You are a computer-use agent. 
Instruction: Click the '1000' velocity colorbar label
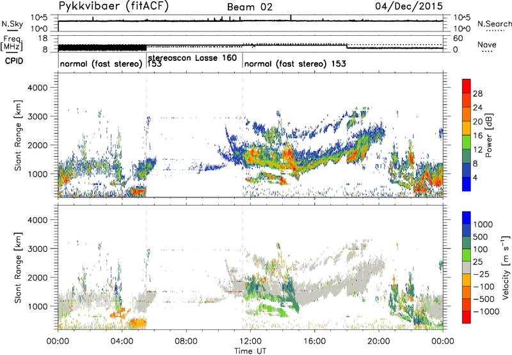click(x=483, y=224)
